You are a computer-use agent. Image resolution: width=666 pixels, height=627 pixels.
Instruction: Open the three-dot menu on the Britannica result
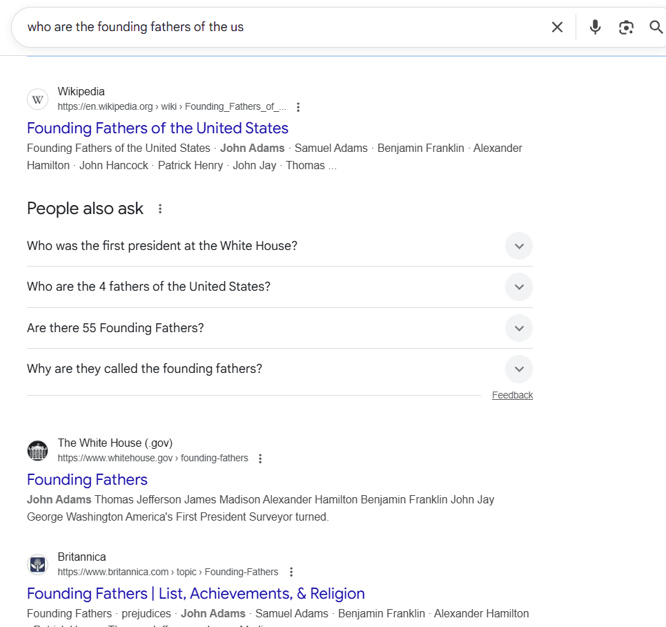(x=291, y=572)
